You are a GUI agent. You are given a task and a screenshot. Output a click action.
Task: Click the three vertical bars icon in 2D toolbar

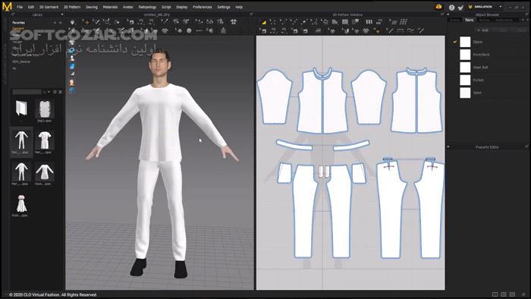coord(369,22)
